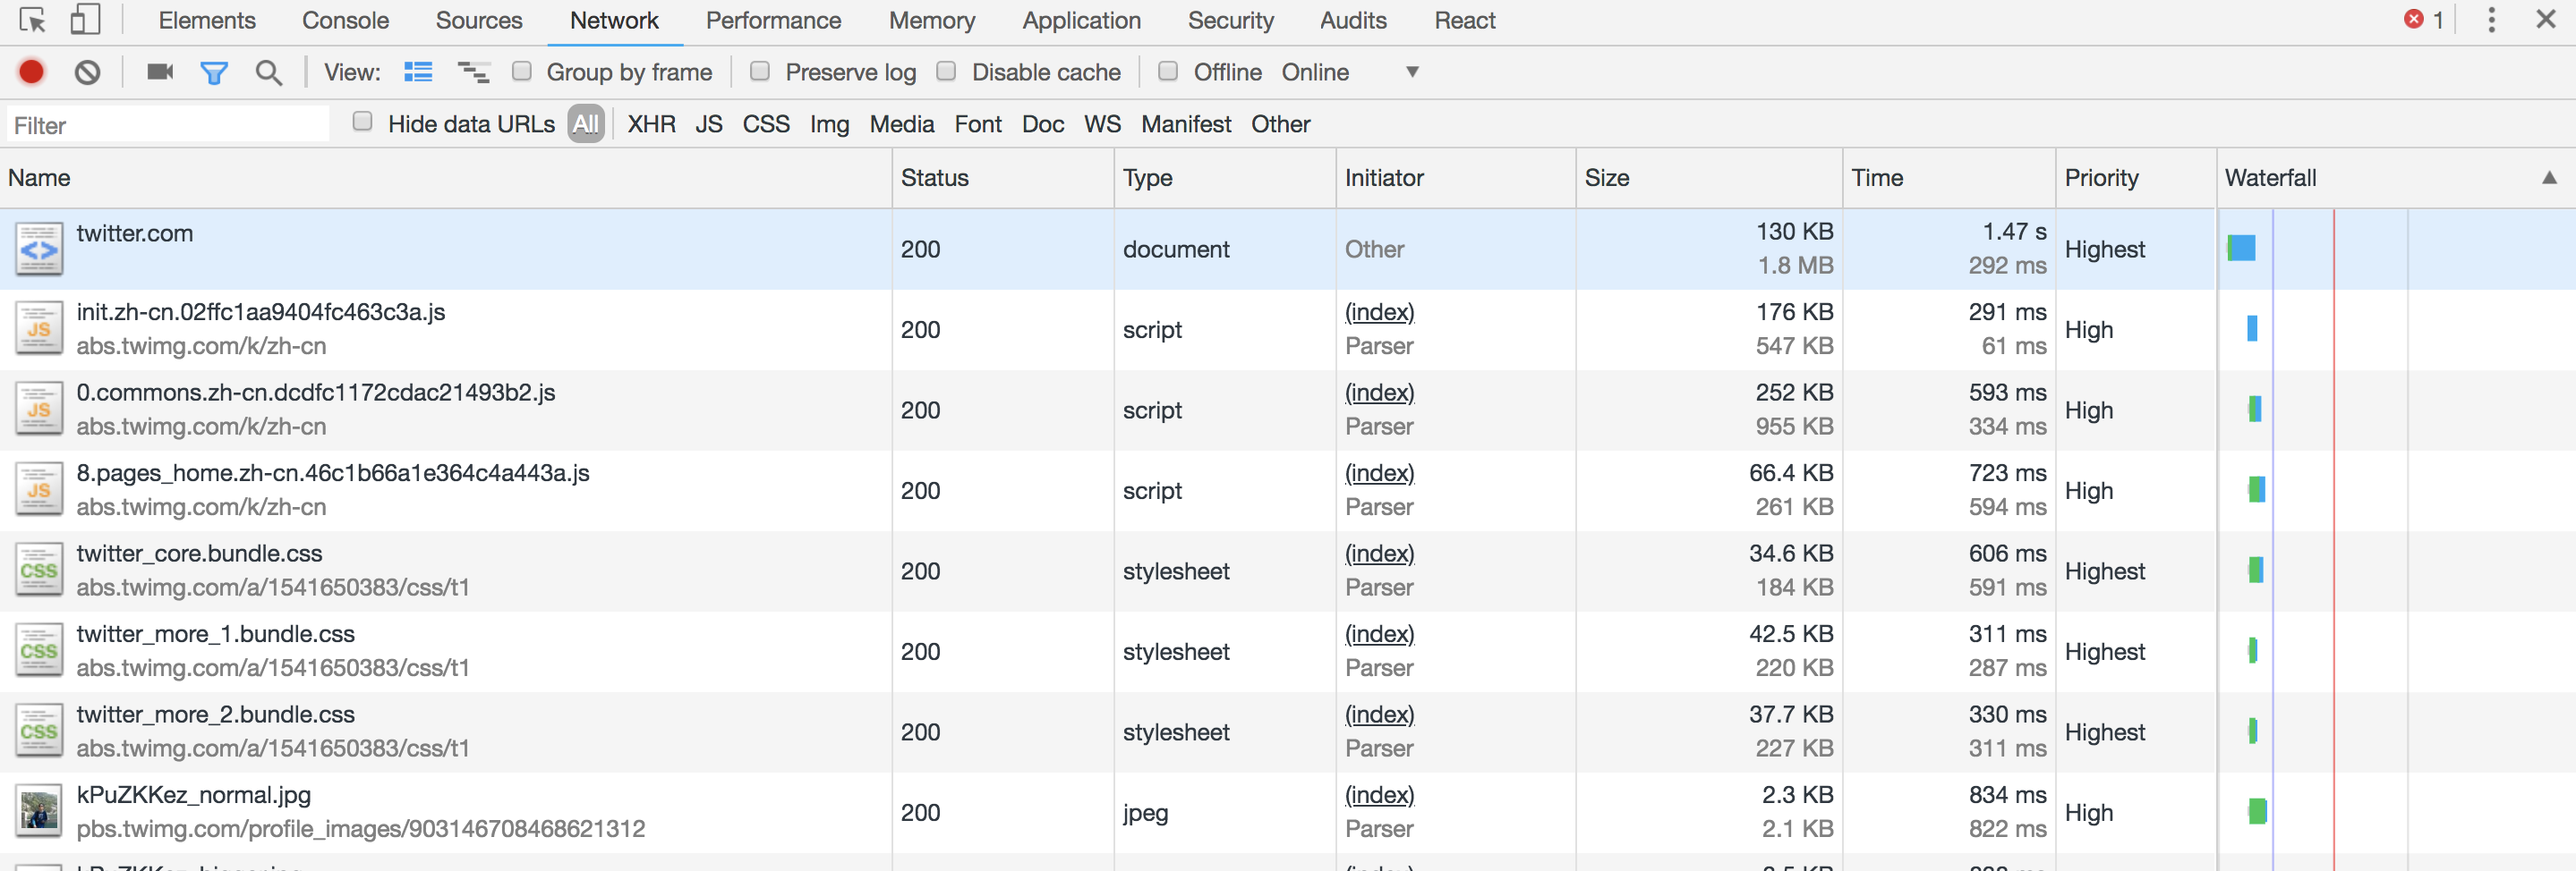
Task: Clear the network log with the clear icon
Action: click(88, 72)
